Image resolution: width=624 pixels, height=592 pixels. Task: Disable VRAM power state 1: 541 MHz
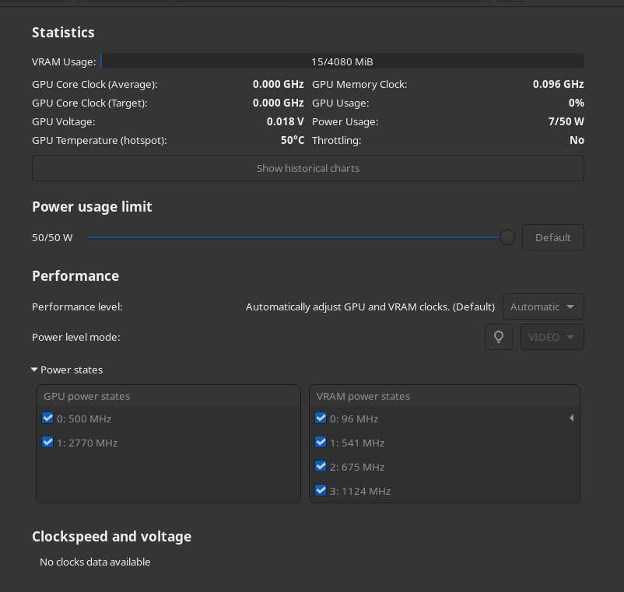(x=321, y=442)
